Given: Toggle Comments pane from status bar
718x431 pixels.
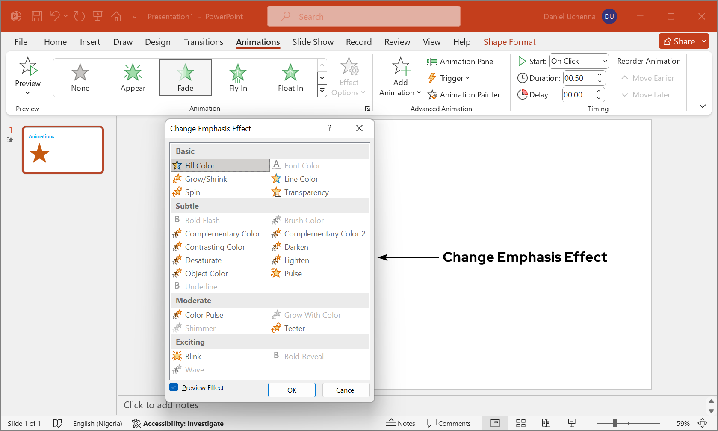Looking at the screenshot, I should [449, 423].
